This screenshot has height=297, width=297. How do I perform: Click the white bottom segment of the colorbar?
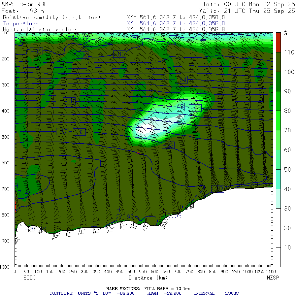click(278, 257)
